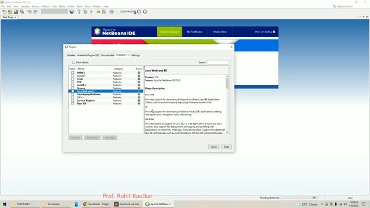370x208 pixels.
Task: Open the File menu
Action: [3, 6]
